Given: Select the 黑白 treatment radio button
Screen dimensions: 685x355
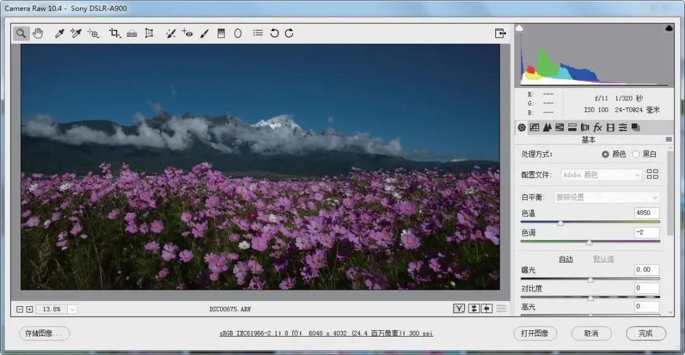Looking at the screenshot, I should coord(636,154).
